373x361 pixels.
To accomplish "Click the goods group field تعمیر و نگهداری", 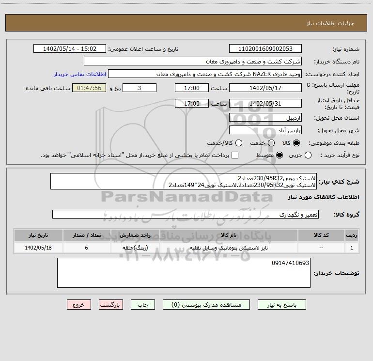I will (x=186, y=214).
